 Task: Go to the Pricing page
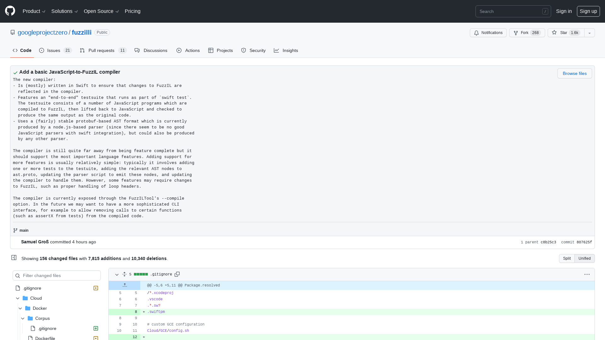tap(133, 11)
